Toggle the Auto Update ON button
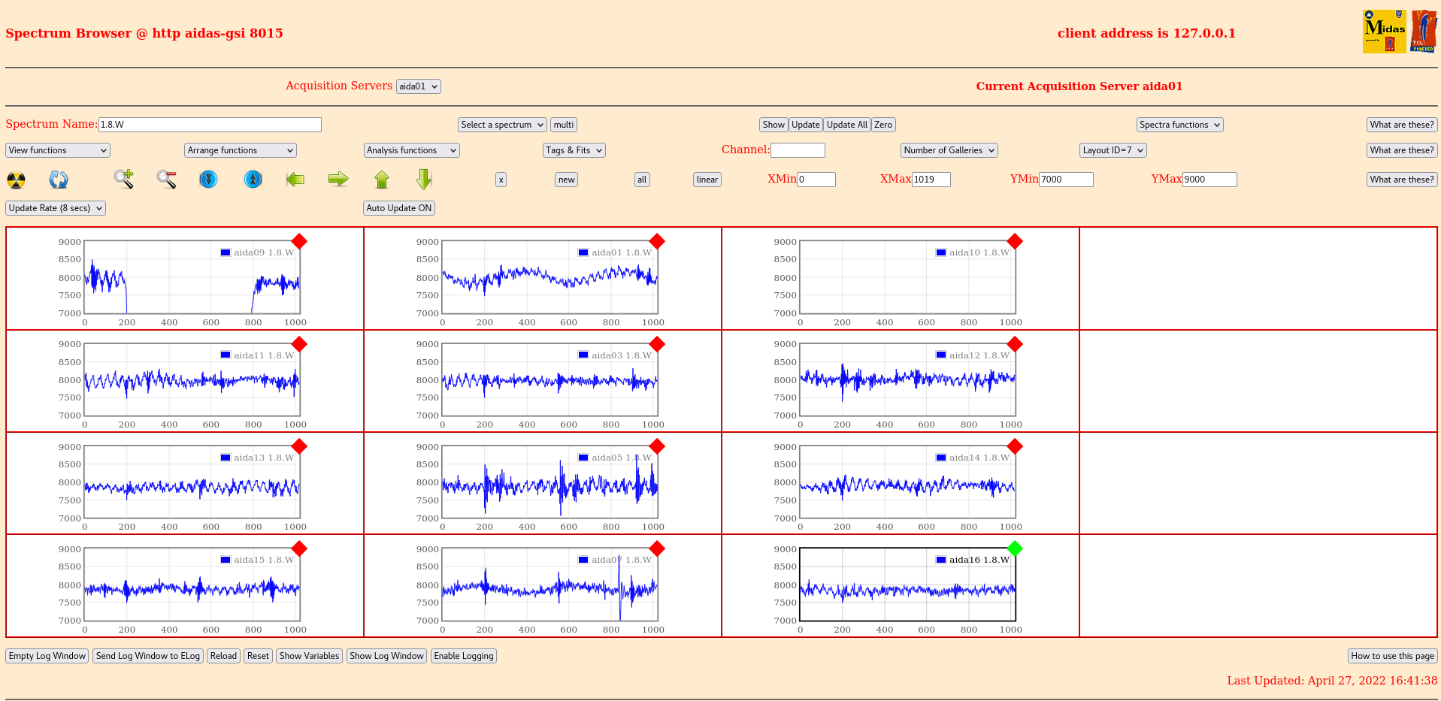Viewport: 1441px width, 701px height. (399, 208)
